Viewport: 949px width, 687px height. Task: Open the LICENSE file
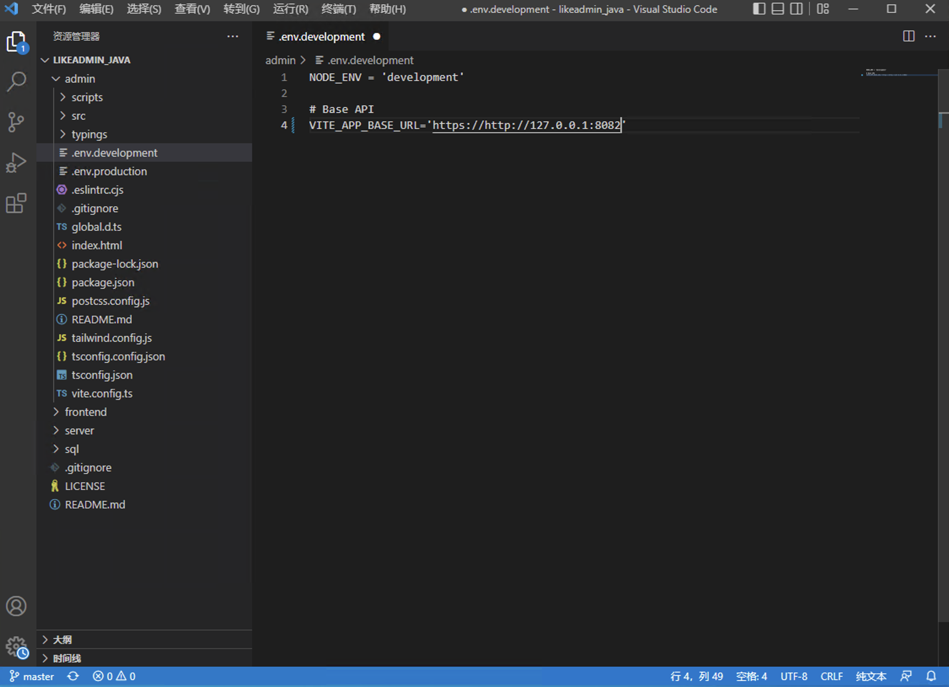[144, 486]
